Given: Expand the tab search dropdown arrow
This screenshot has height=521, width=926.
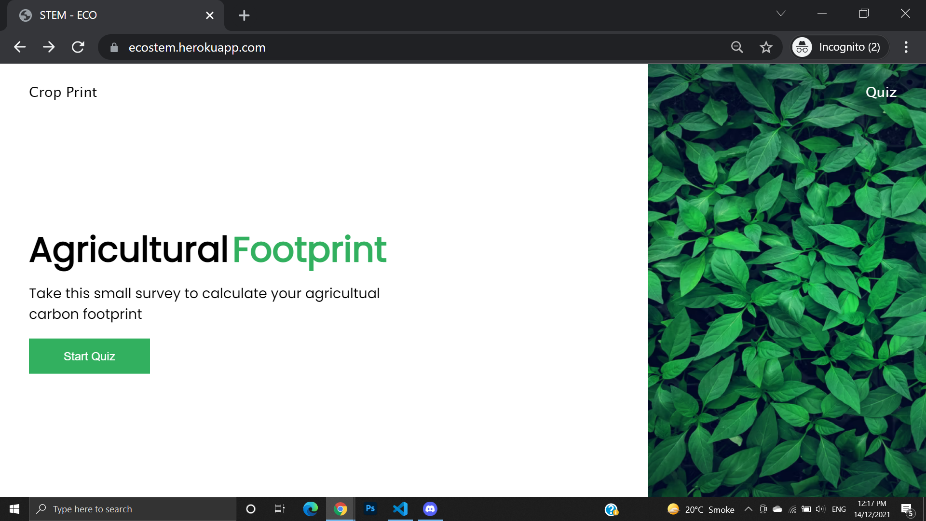Looking at the screenshot, I should (781, 14).
